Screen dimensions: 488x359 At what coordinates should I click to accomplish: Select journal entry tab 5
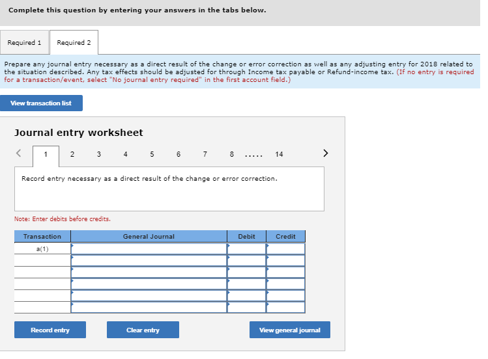click(152, 154)
